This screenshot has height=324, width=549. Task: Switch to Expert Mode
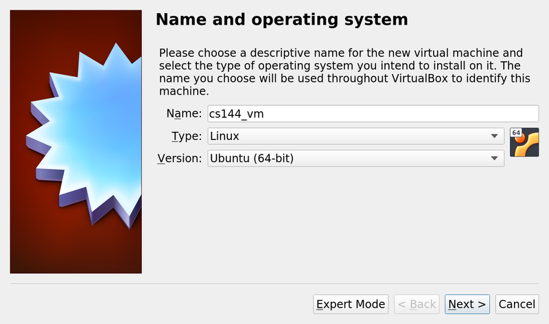(x=351, y=304)
